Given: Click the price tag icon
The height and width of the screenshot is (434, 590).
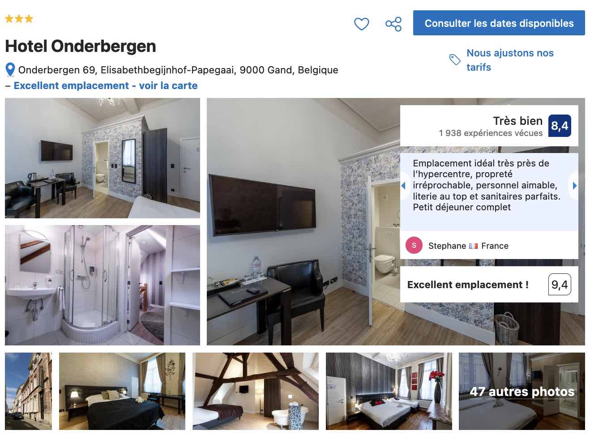Looking at the screenshot, I should pyautogui.click(x=455, y=60).
